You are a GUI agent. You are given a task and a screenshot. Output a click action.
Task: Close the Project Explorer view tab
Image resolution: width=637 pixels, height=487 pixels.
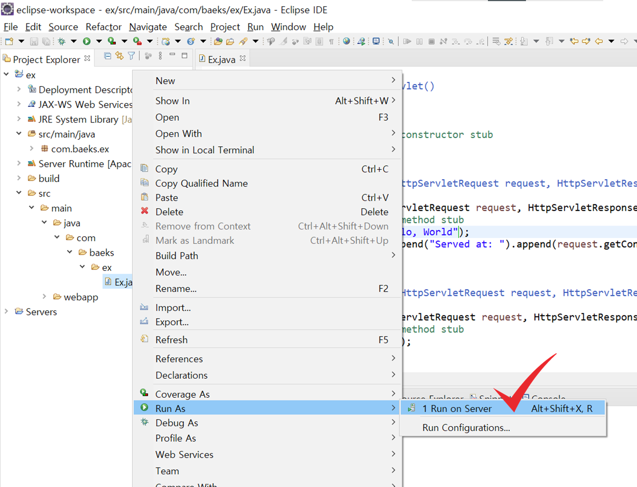(87, 58)
